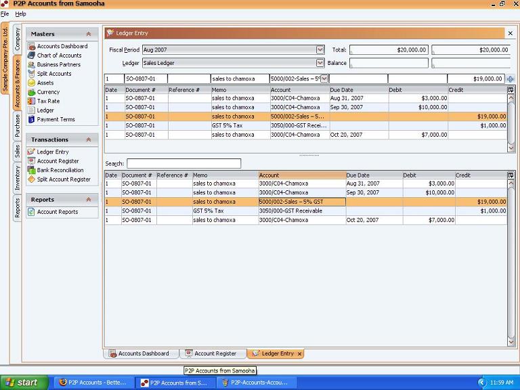Click the P2P app icon in title bar
The width and height of the screenshot is (520, 390).
5,3
